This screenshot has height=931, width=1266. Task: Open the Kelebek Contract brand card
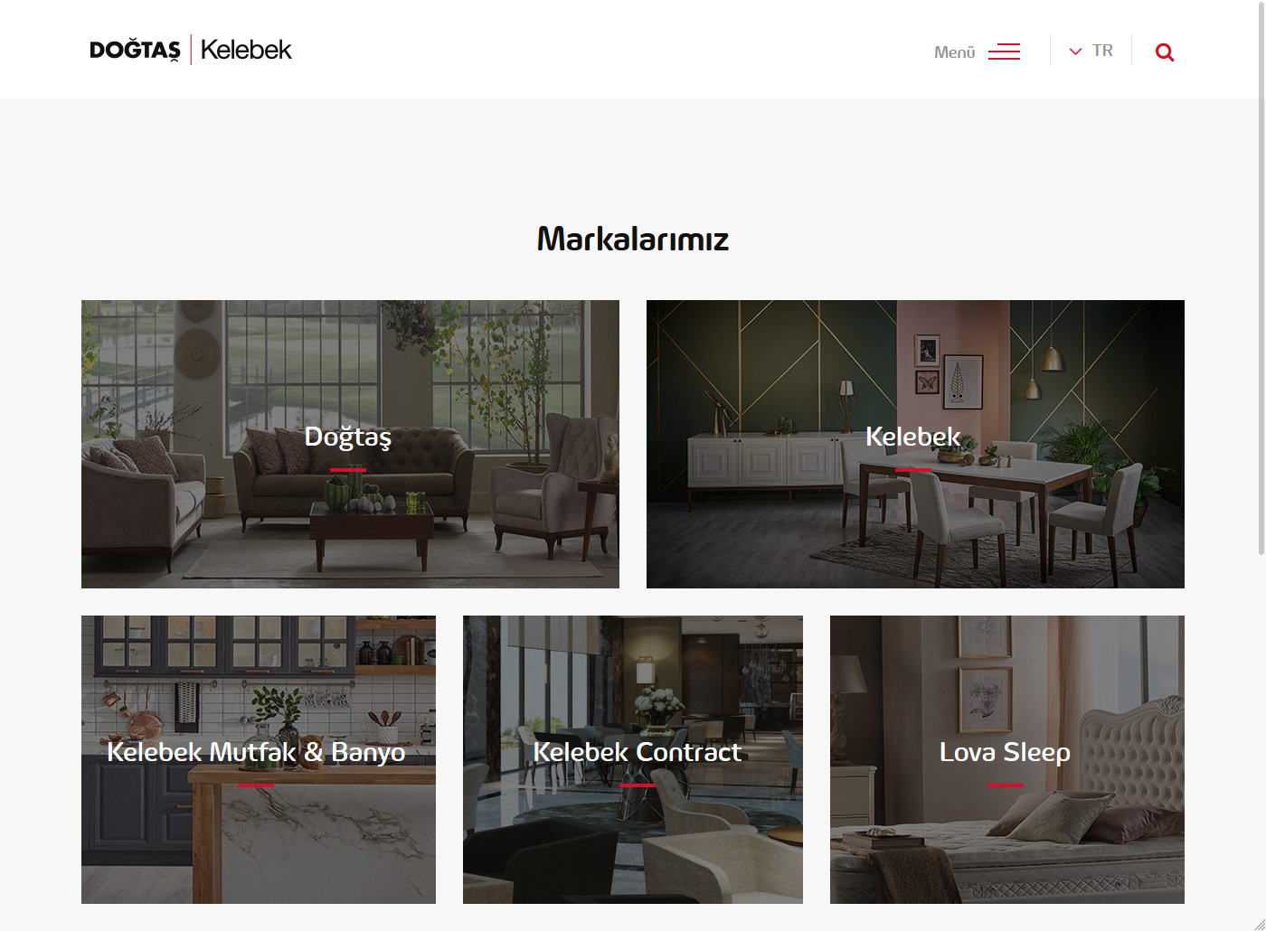(x=633, y=759)
